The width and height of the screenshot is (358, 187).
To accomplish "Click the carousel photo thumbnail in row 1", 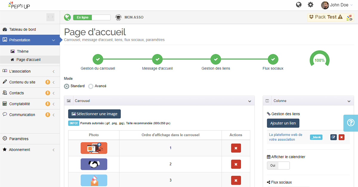I will click(94, 148).
